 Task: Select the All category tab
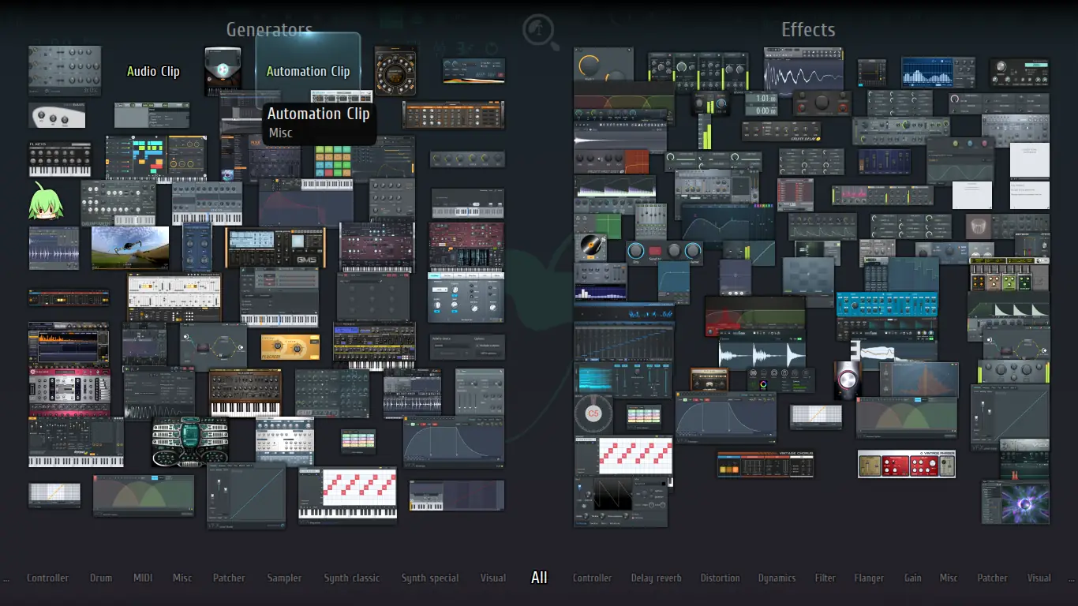540,578
